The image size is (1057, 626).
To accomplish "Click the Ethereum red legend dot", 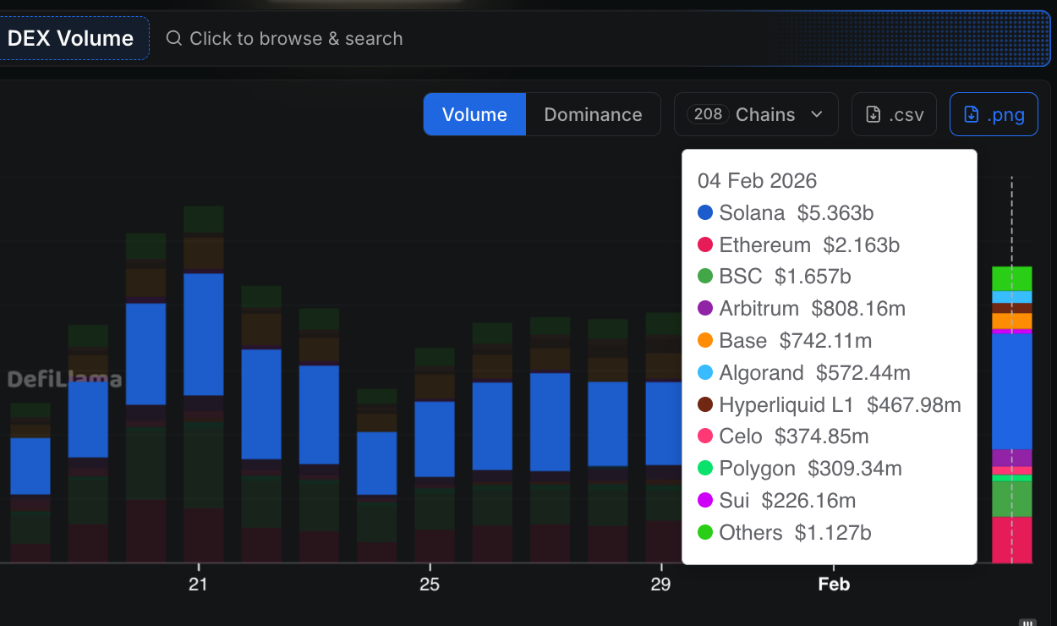I will click(x=705, y=245).
